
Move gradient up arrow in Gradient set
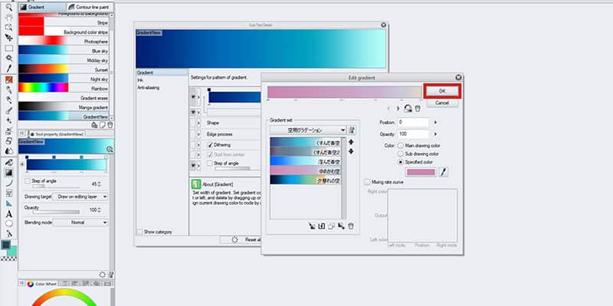coord(351,142)
